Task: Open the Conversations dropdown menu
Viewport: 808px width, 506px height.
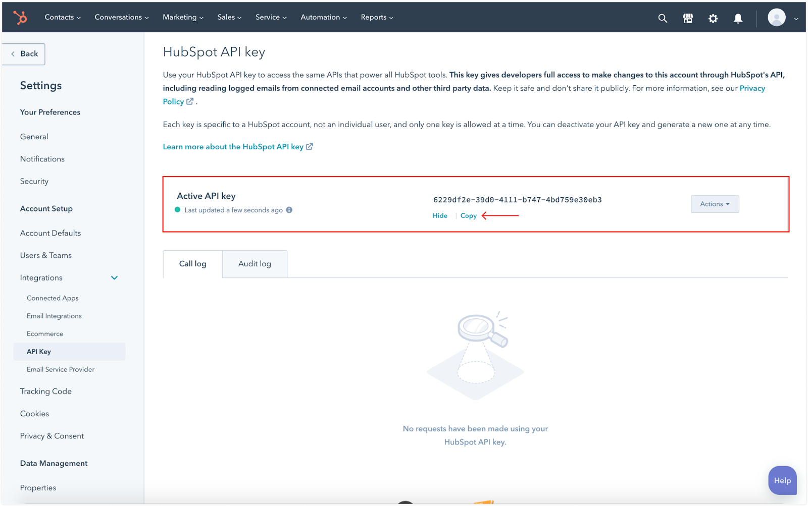Action: pos(122,17)
